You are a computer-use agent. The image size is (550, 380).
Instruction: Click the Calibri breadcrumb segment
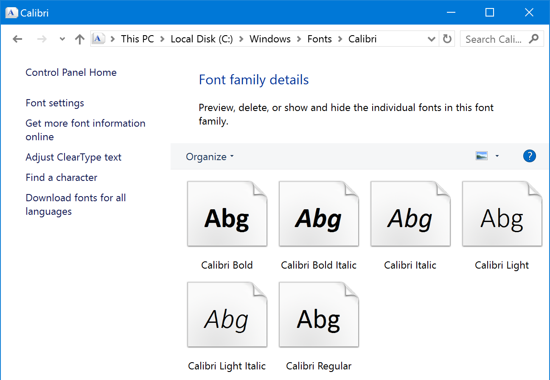(x=362, y=39)
